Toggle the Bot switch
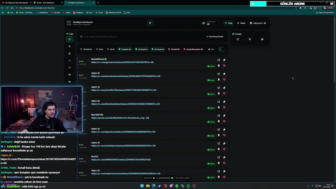Screen dimensions: 336x189 coord(221,49)
